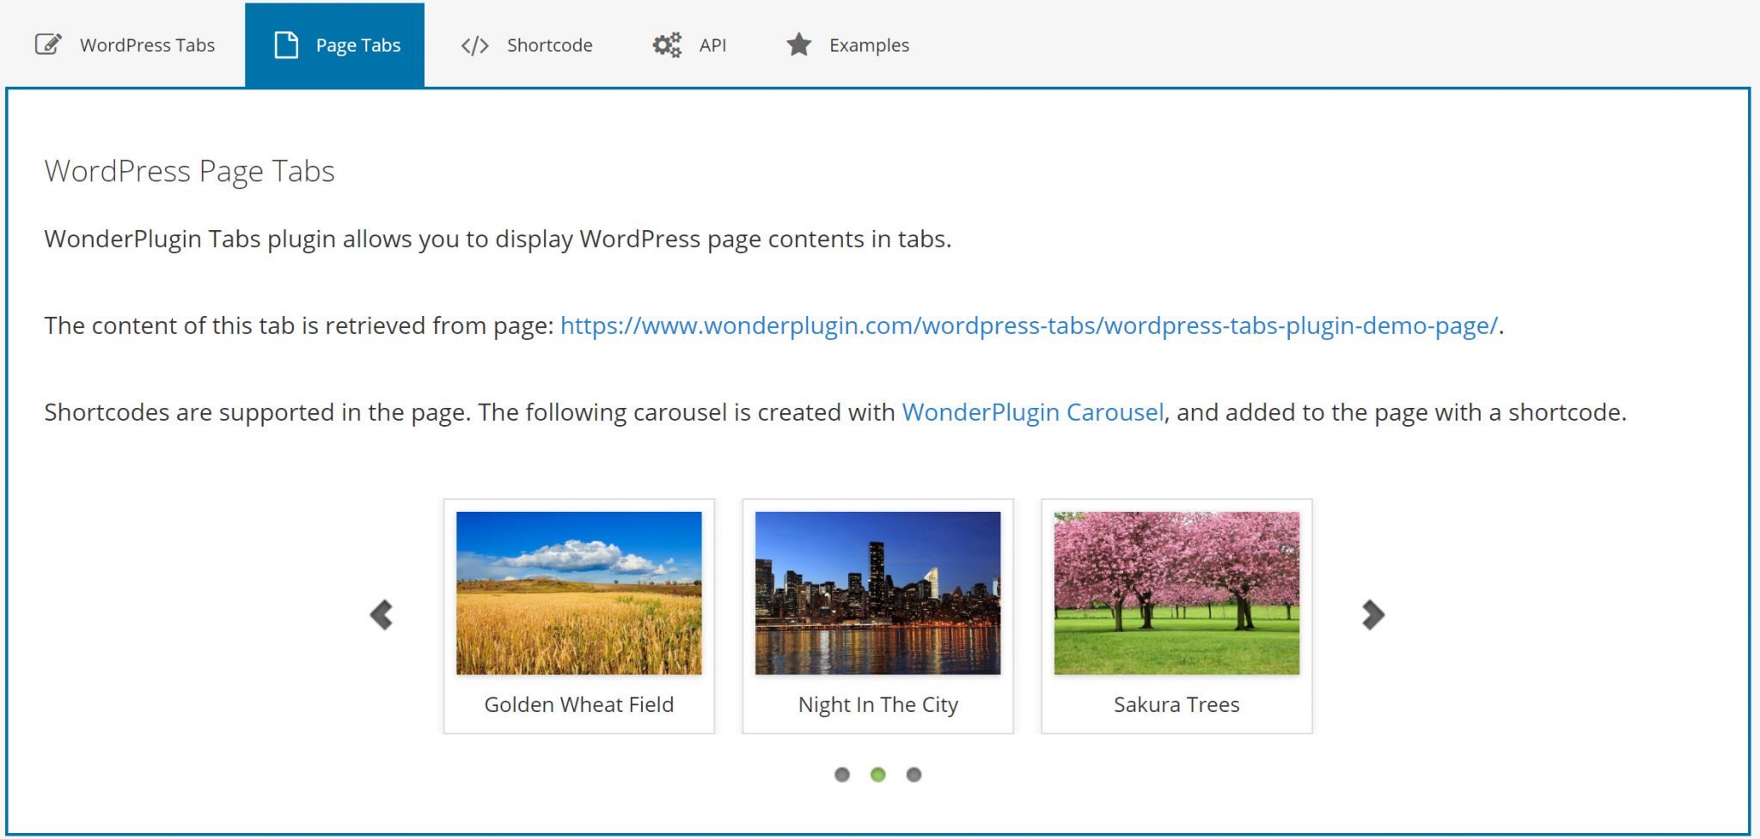The image size is (1760, 839).
Task: Click the Golden Wheat Field image
Action: point(578,593)
